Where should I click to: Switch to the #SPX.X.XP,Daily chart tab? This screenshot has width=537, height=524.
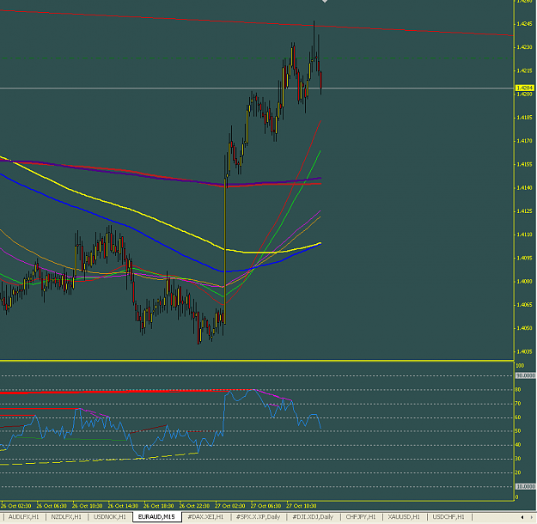[259, 517]
